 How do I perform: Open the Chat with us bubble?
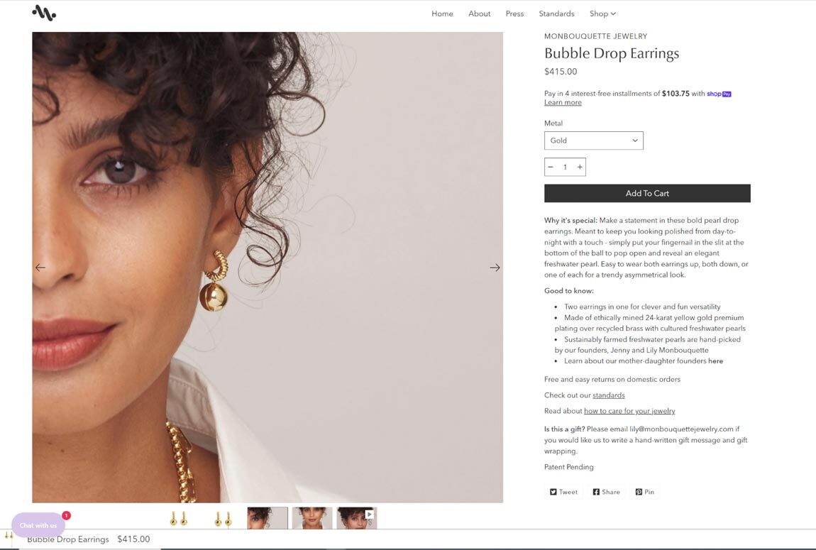38,525
